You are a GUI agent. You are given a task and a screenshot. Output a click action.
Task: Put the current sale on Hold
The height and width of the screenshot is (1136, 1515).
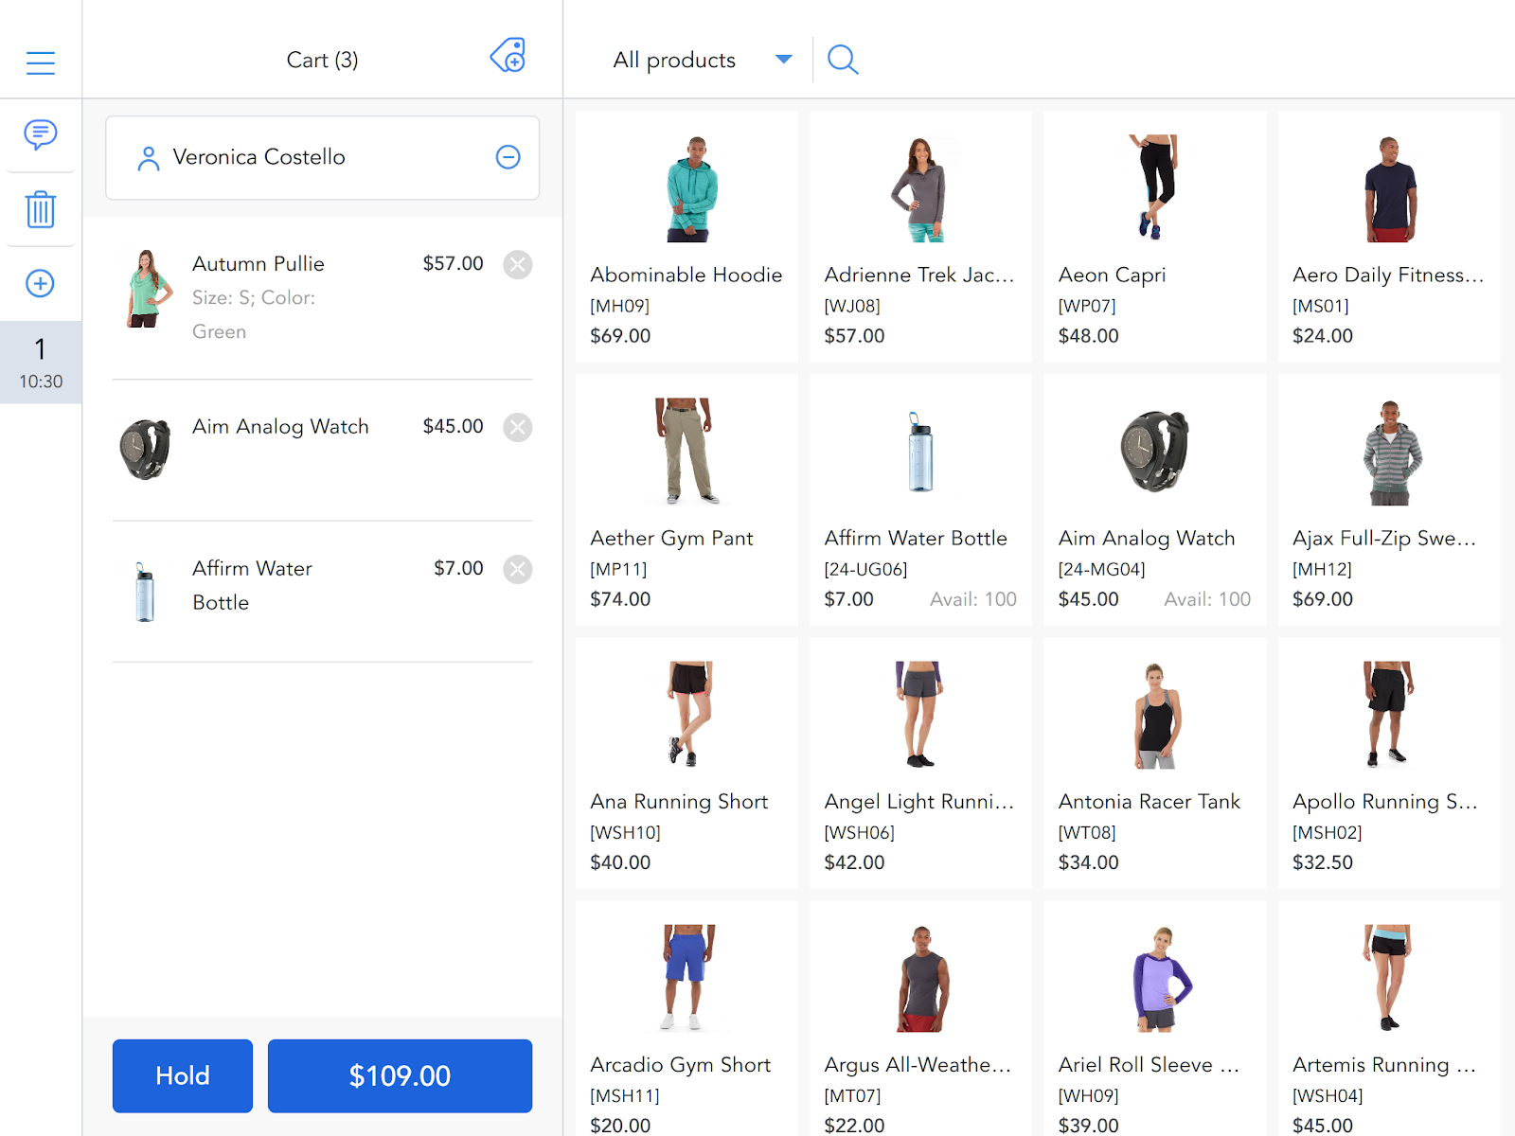[x=182, y=1075]
